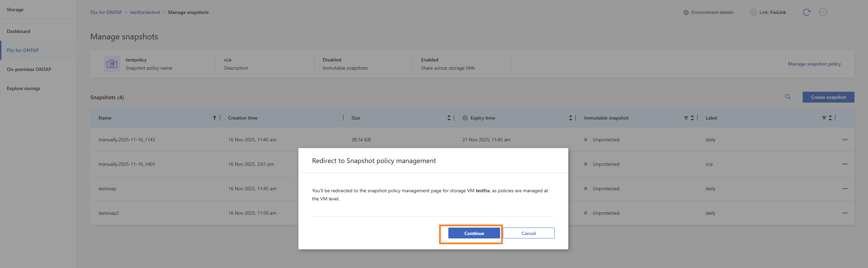Open testfsx:testvol breadcrumb link
The image size is (868, 268).
tap(145, 12)
